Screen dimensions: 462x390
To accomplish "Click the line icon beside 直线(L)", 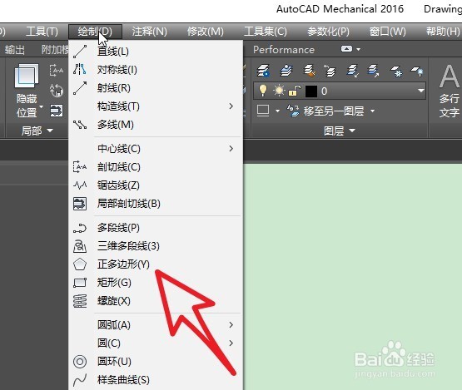I will point(80,52).
